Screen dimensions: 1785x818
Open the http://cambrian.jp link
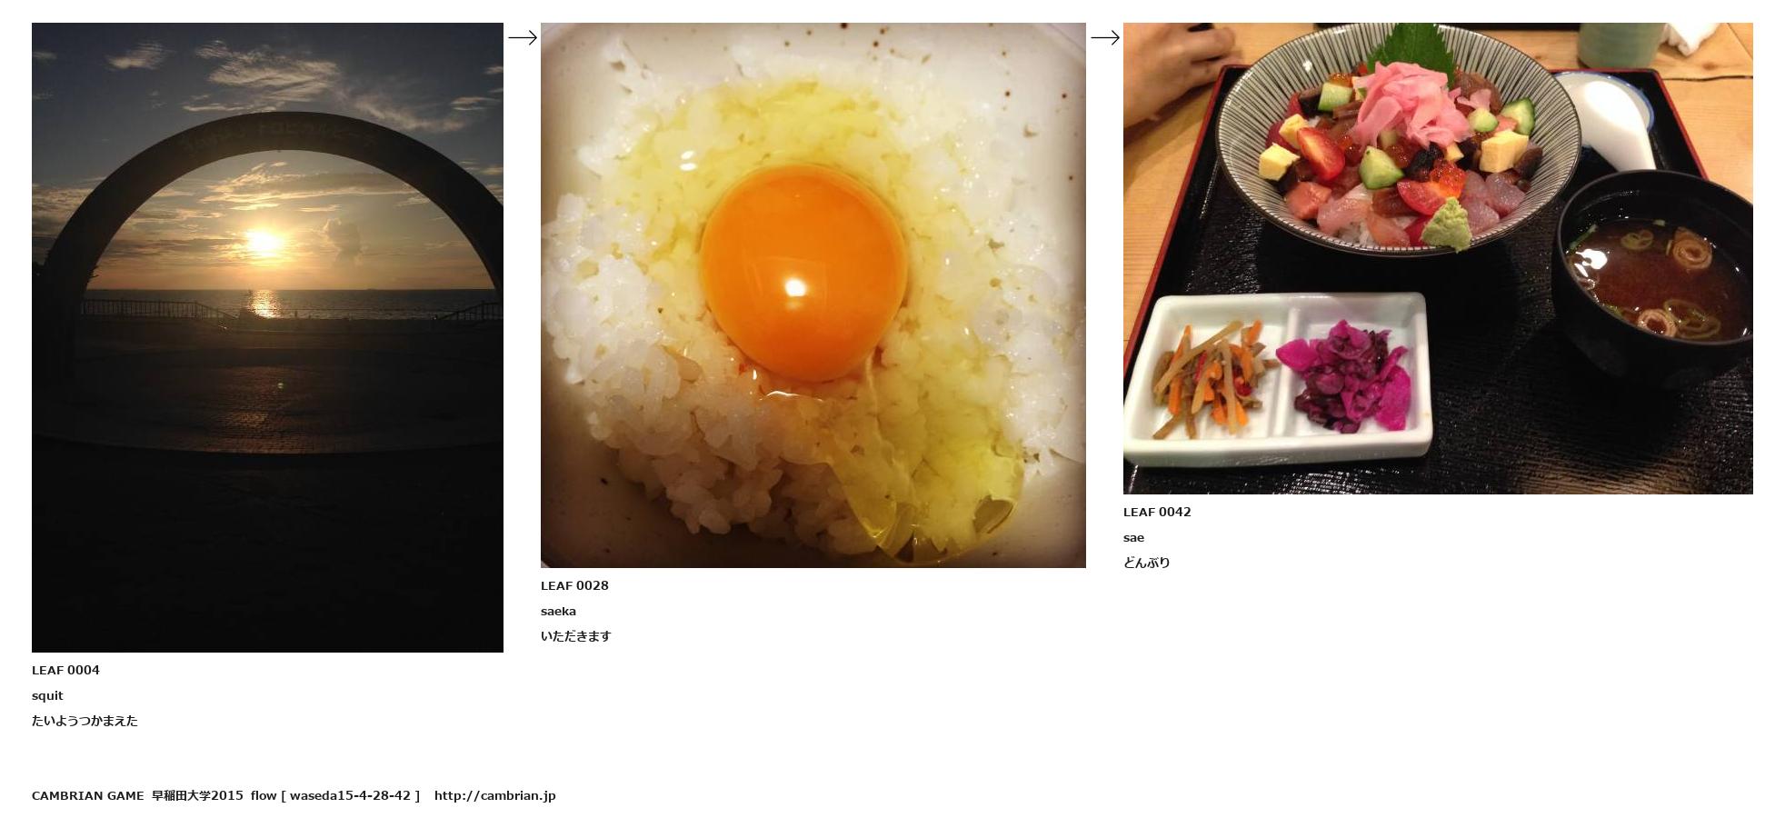click(494, 795)
